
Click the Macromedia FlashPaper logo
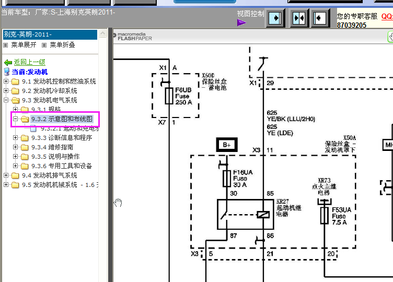point(132,37)
